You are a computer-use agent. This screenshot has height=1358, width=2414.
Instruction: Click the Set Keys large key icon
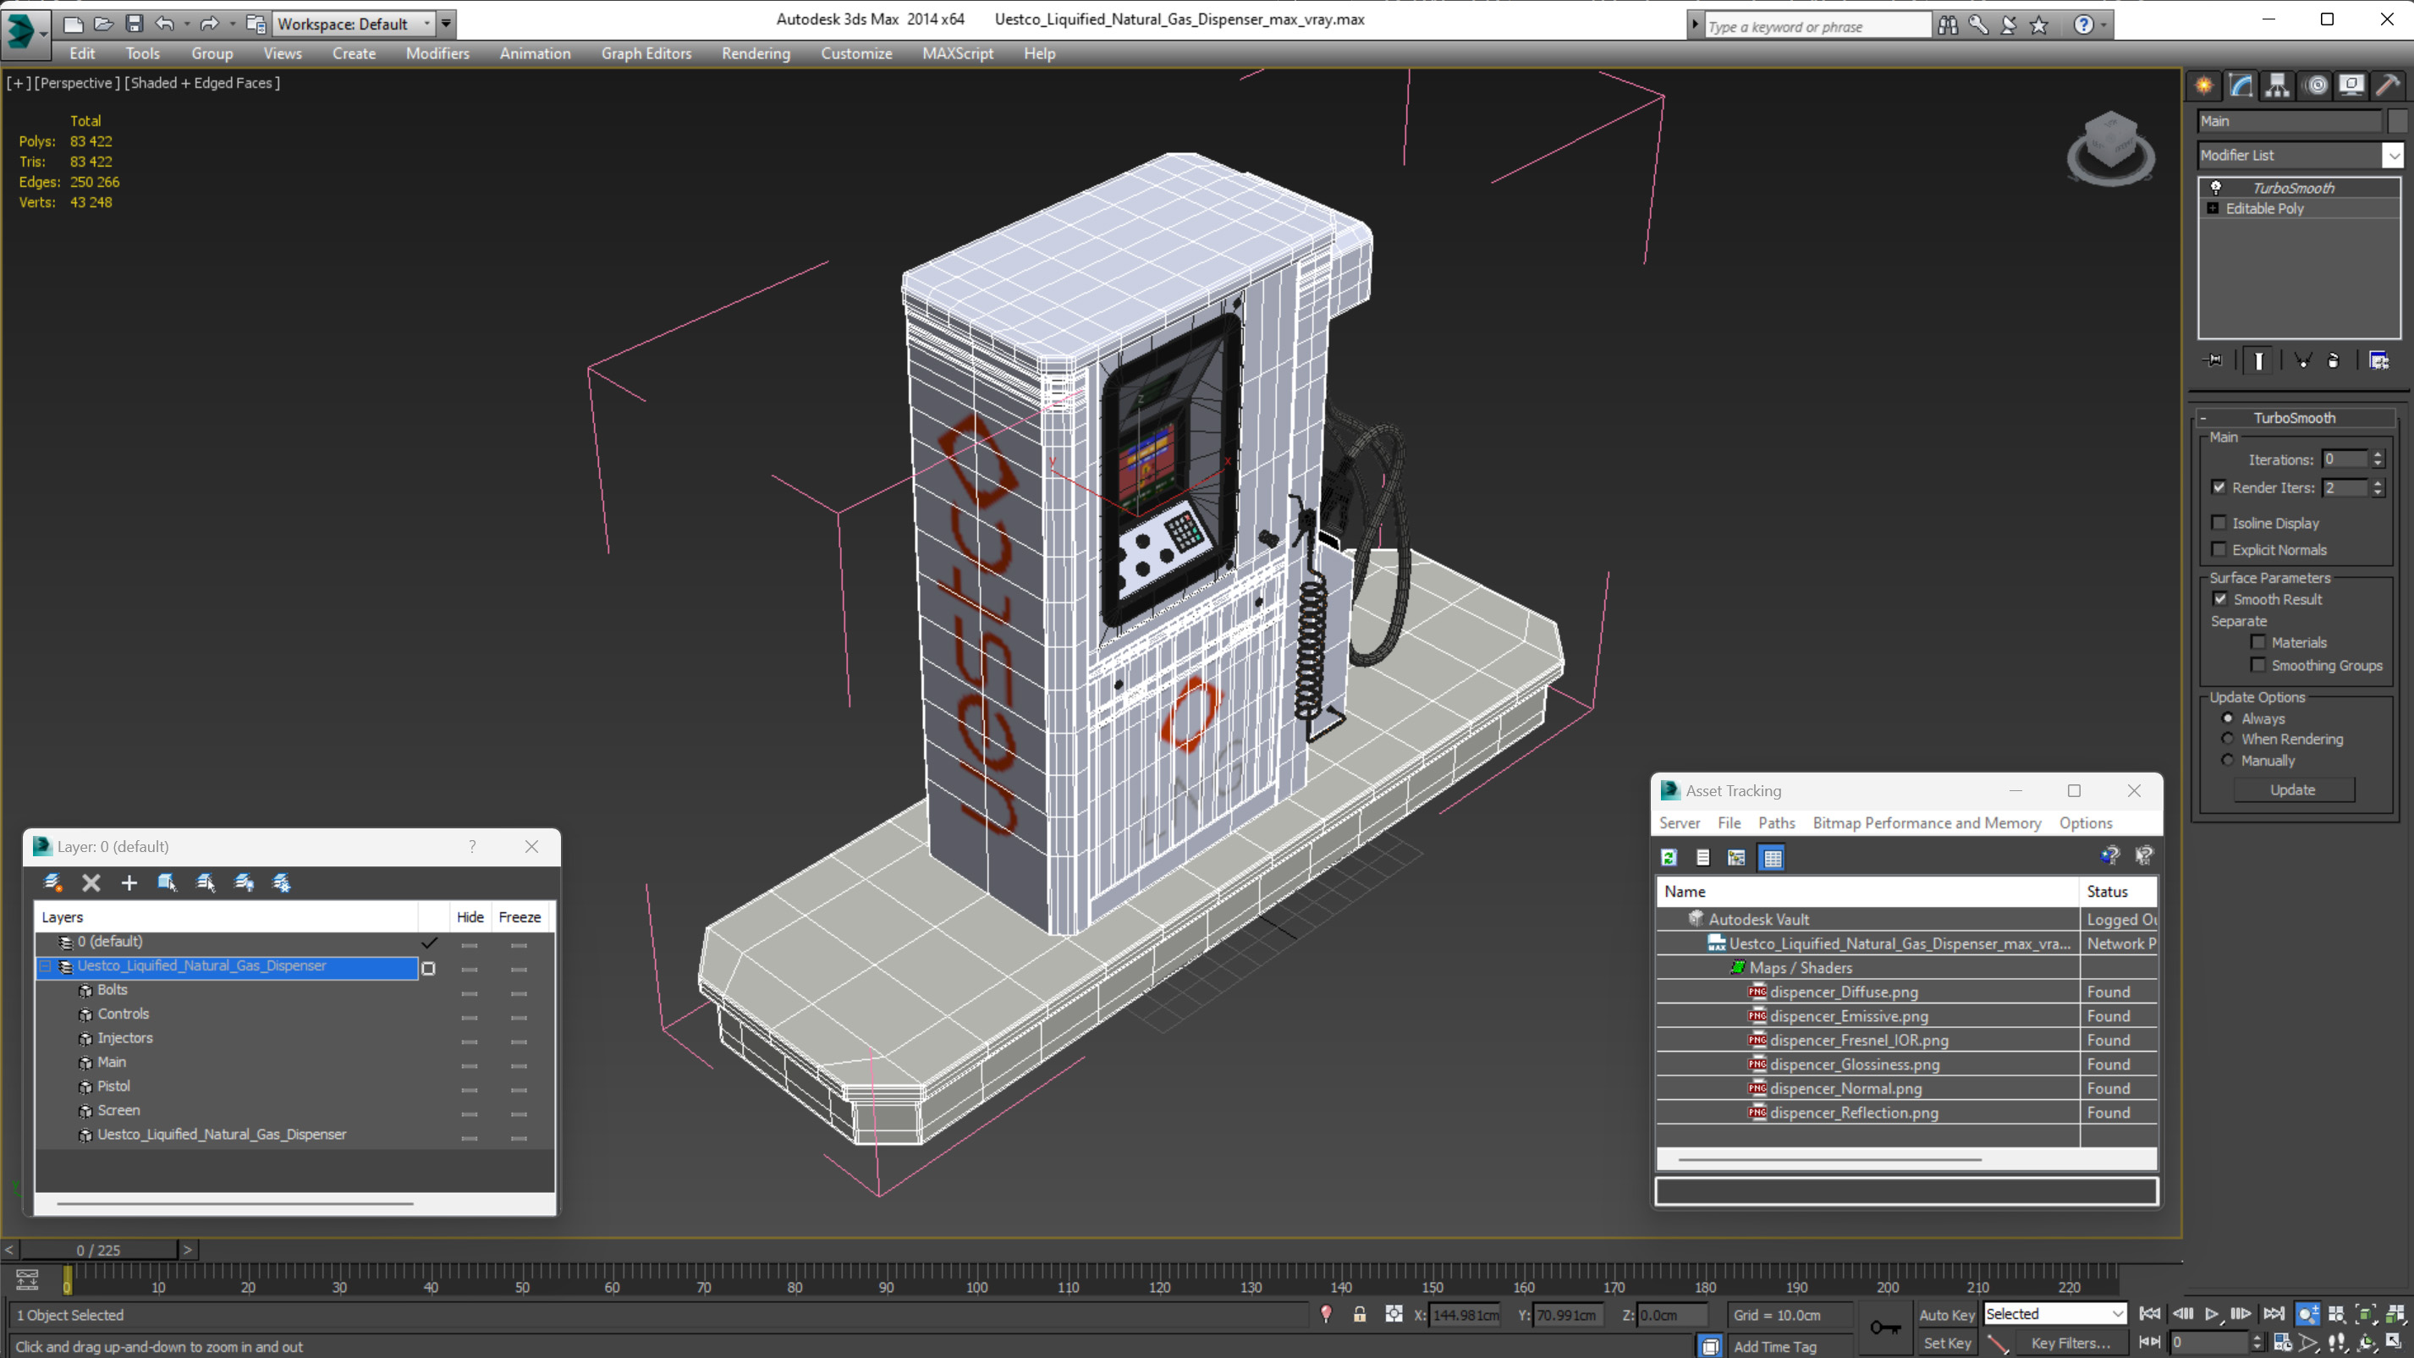[1884, 1327]
